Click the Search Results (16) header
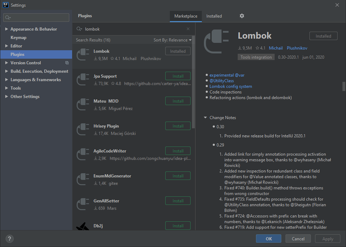Image resolution: width=346 pixels, height=247 pixels. 93,40
